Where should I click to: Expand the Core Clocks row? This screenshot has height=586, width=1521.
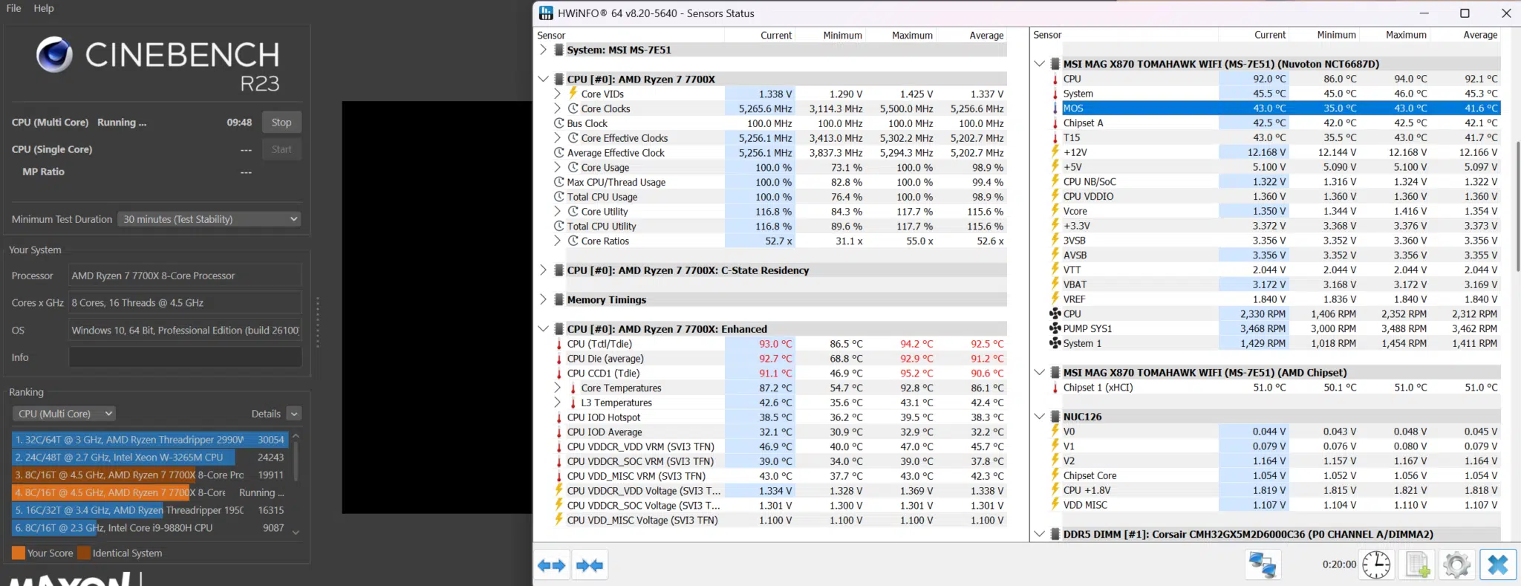coord(557,108)
